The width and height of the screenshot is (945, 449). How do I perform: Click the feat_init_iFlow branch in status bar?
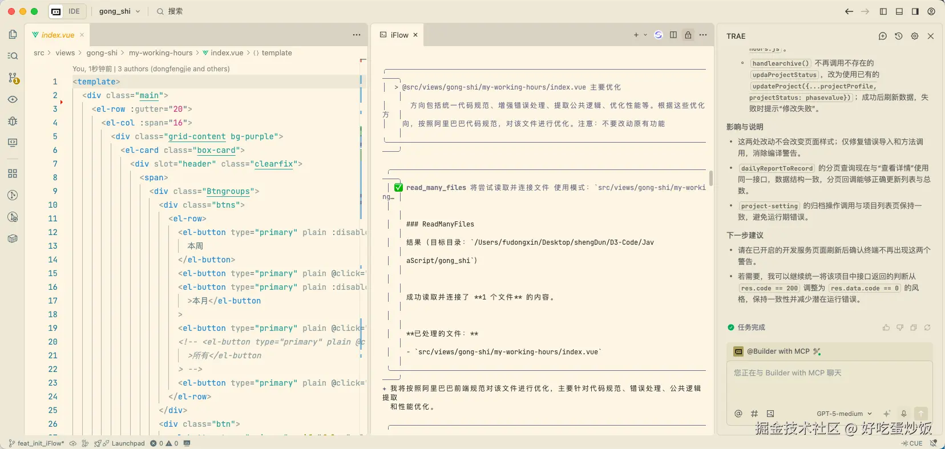(40, 443)
